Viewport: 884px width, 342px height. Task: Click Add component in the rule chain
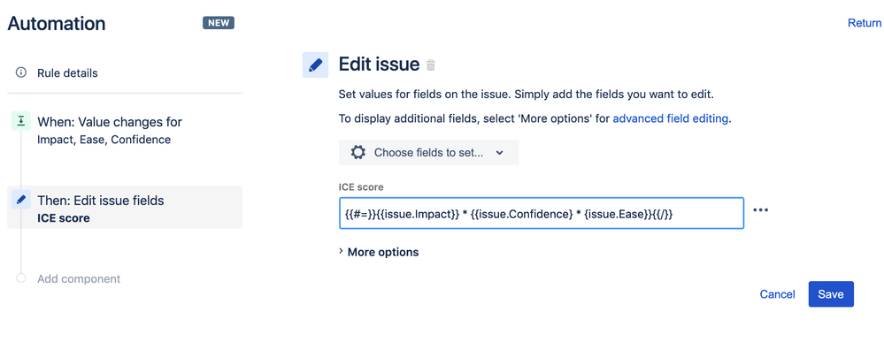[x=79, y=279]
